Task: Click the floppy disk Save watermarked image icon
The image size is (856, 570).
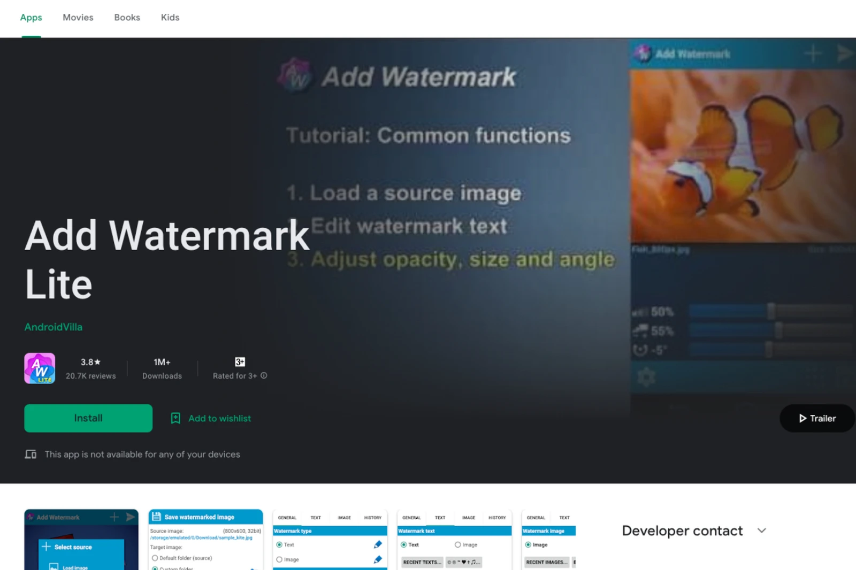Action: 156,516
